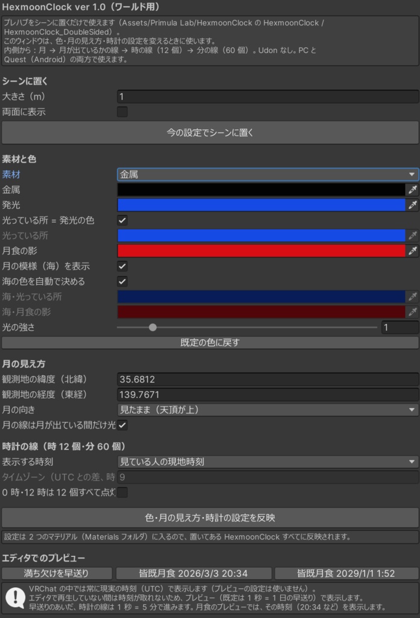Click the 観測地の緯度 field 35.6812
Viewport: 420px width, 618px height.
click(268, 379)
